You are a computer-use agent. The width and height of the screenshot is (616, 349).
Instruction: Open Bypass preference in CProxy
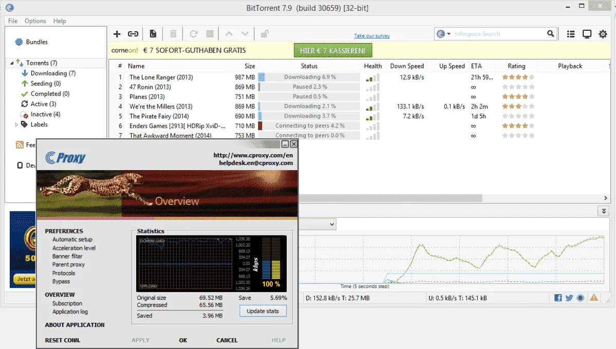click(x=61, y=281)
